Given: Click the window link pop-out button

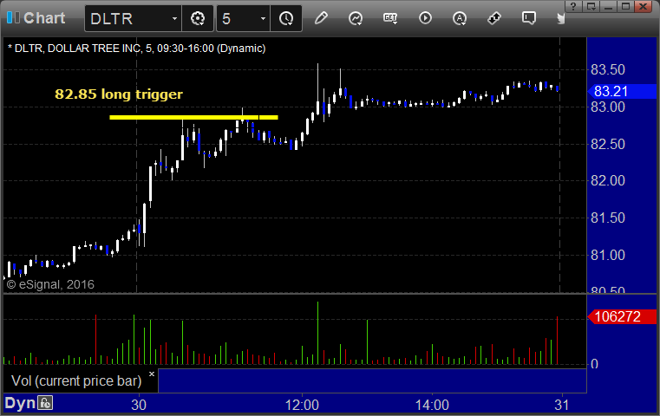Looking at the screenshot, I should click(x=591, y=6).
